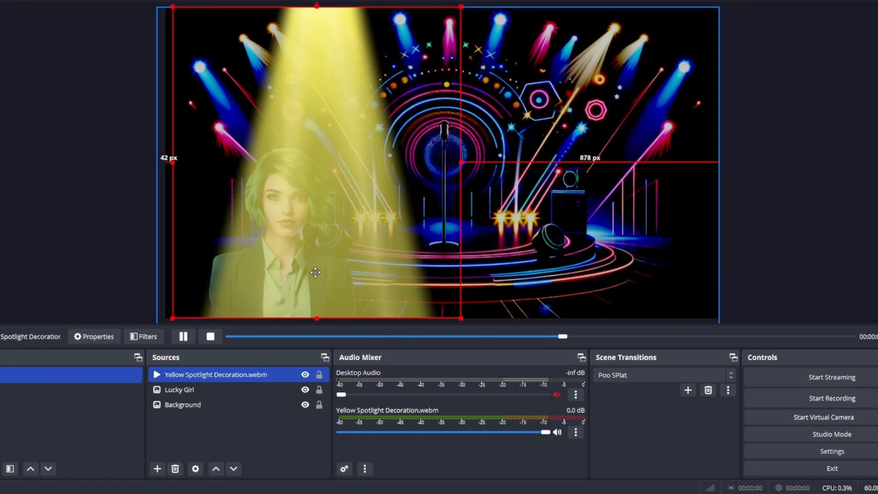Move selected source up in Sources list
Viewport: 878px width, 494px height.
click(x=216, y=468)
